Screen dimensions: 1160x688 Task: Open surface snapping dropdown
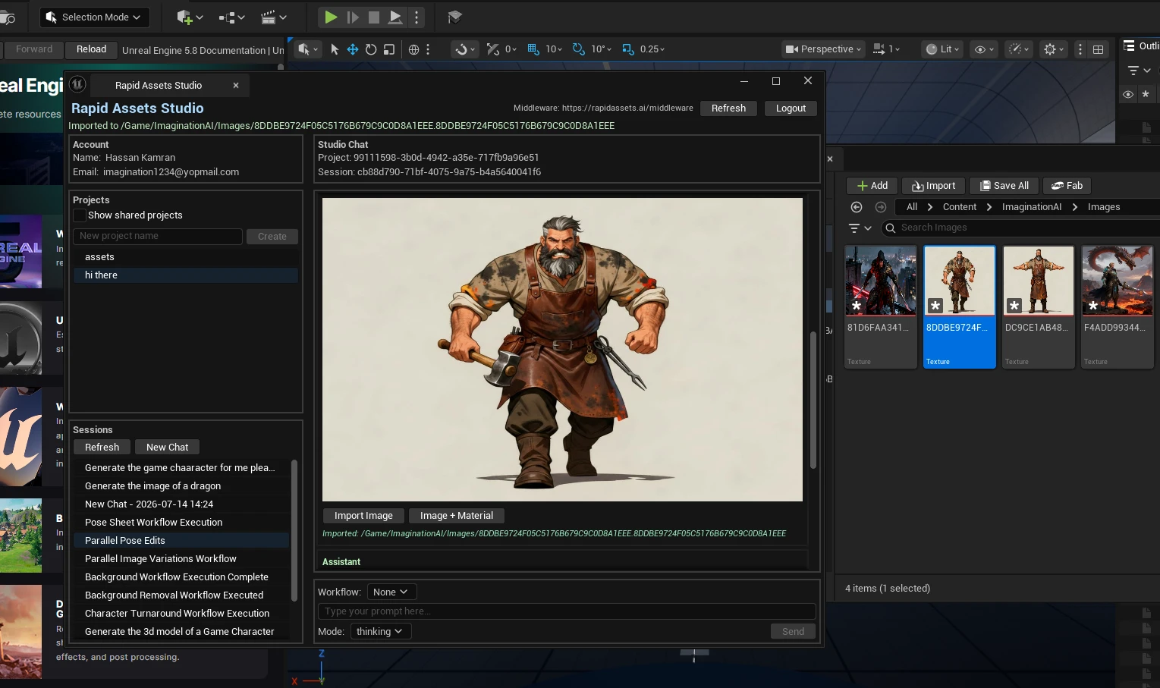tap(465, 49)
